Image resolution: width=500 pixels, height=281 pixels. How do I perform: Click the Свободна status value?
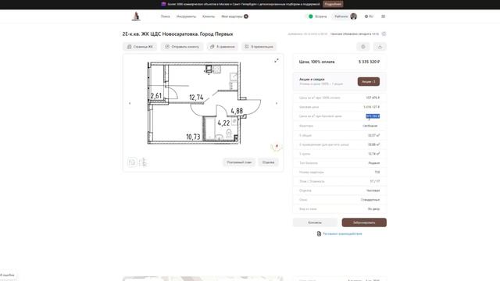[x=370, y=126]
